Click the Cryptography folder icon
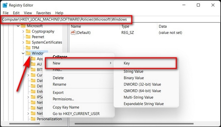The width and height of the screenshot is (221, 127). point(28,31)
